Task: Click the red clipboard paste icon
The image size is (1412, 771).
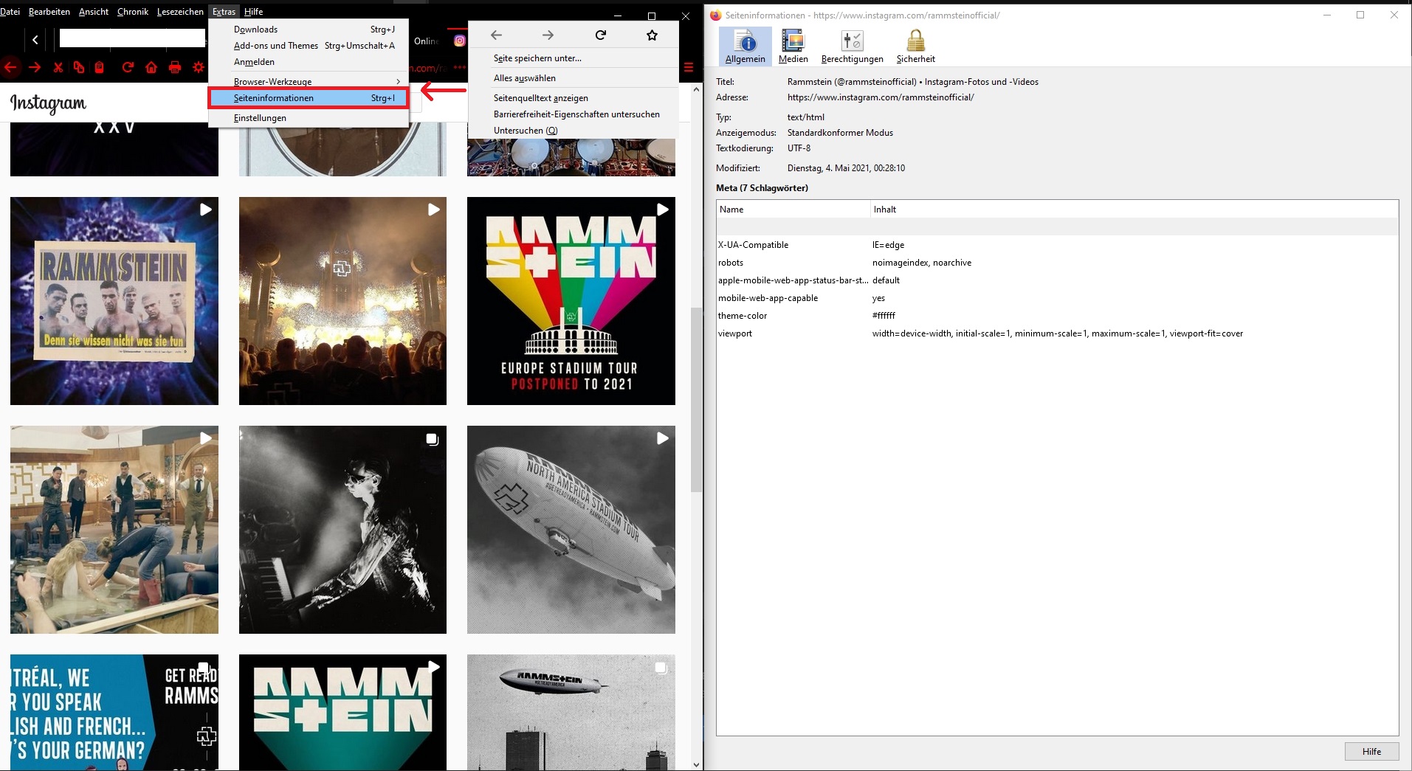Action: (x=100, y=67)
